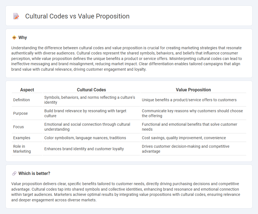258x214 pixels.
Task: Click cell 'Cost savings, quality improvement, convenience'
Action: pyautogui.click(x=193, y=138)
